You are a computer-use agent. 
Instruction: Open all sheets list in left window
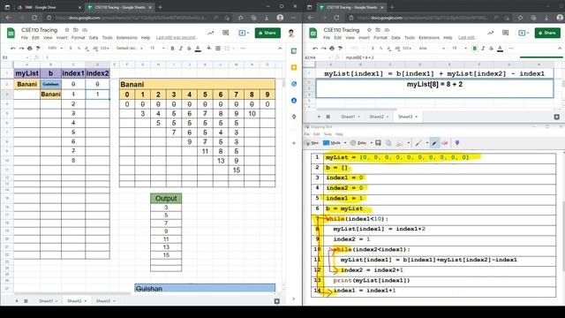click(26, 300)
